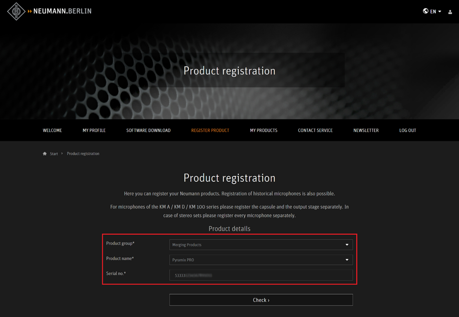This screenshot has width=459, height=317.
Task: Open the Welcome navigation item
Action: point(52,131)
